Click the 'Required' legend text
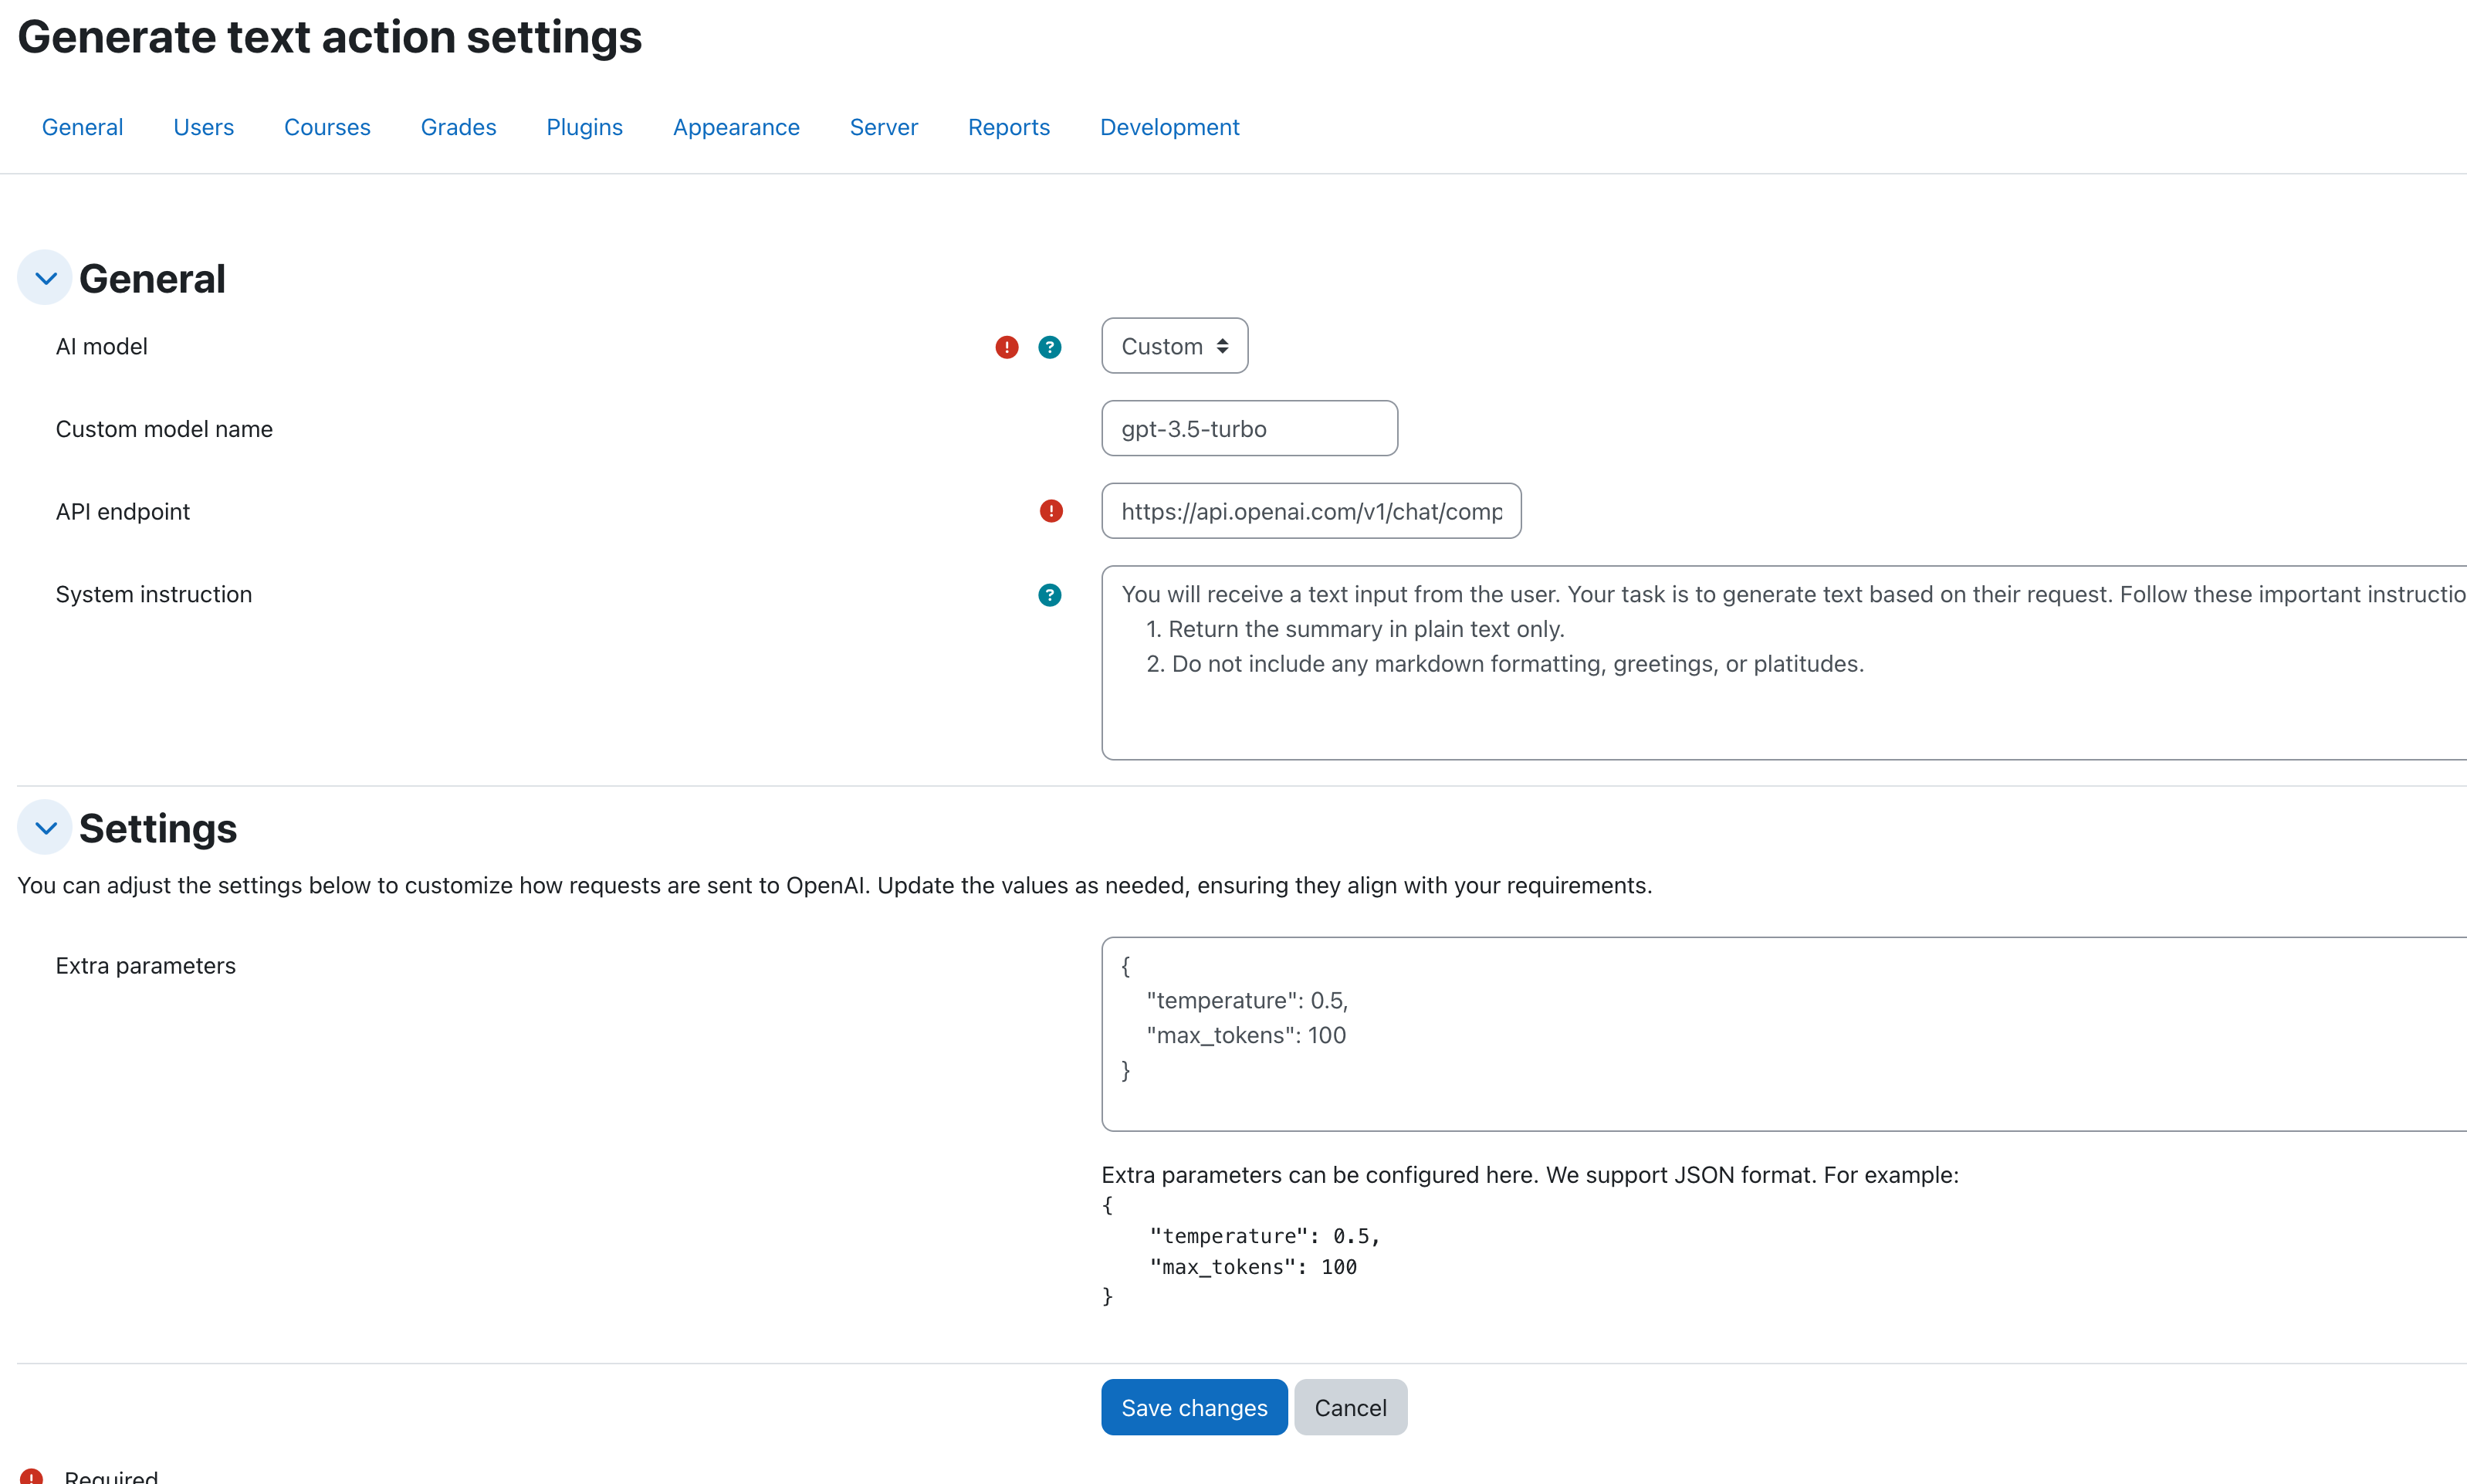The height and width of the screenshot is (1484, 2467). tap(111, 1477)
